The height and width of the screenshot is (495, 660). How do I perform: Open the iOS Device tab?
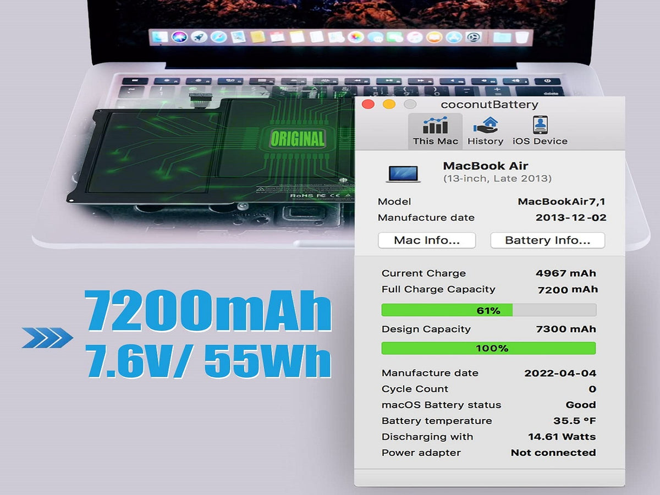[540, 131]
